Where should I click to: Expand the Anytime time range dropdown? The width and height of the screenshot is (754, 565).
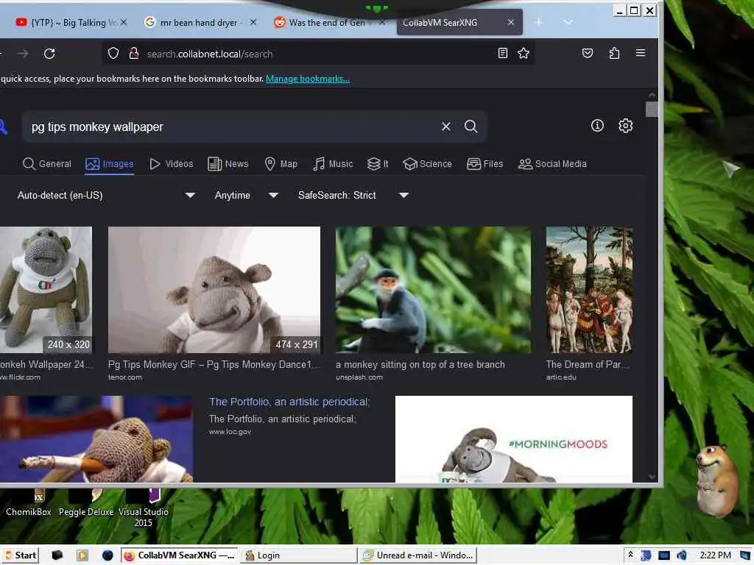pos(246,195)
